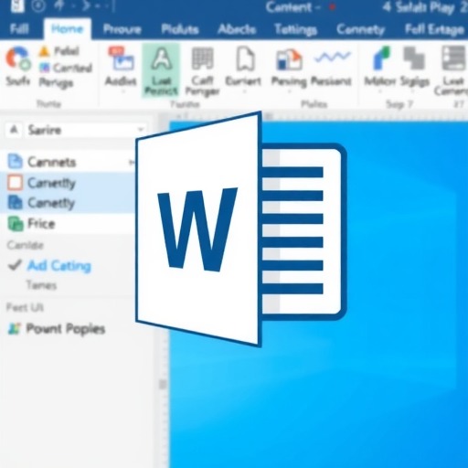Click the picture icon with red badge

pos(121,58)
